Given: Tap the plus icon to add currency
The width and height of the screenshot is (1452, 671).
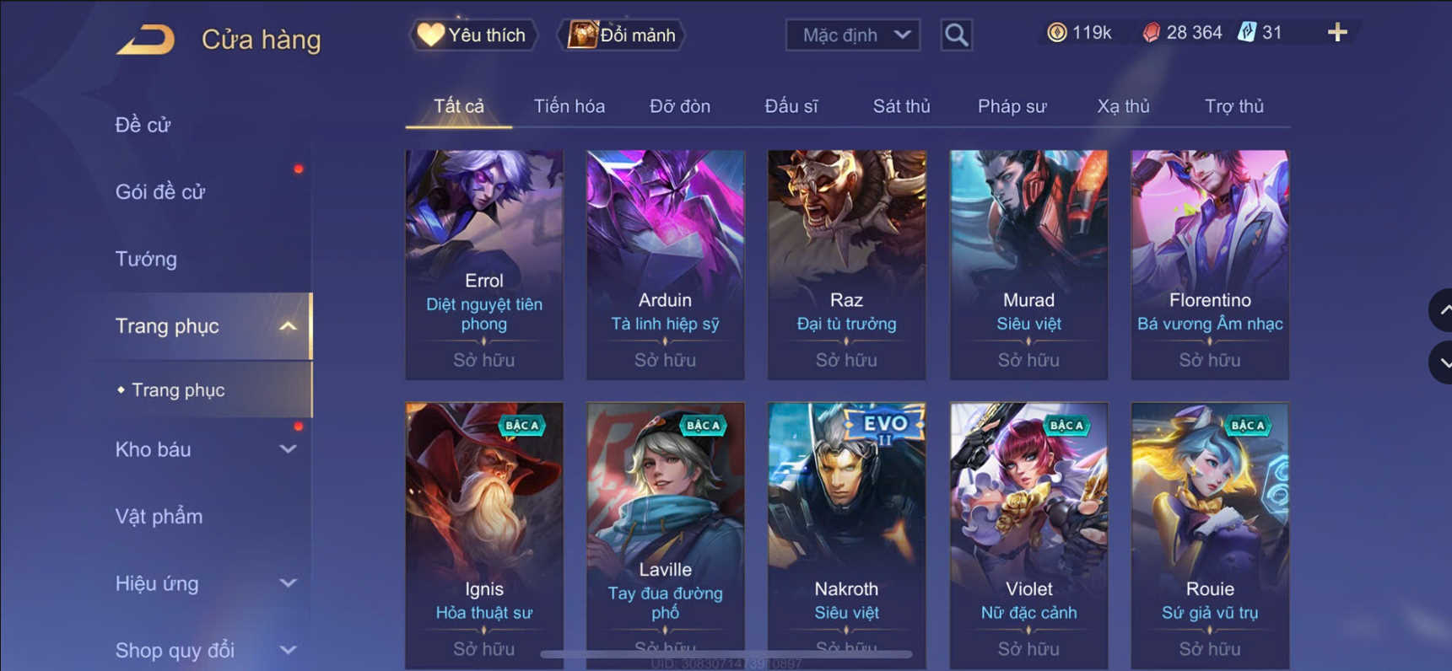Looking at the screenshot, I should point(1337,33).
